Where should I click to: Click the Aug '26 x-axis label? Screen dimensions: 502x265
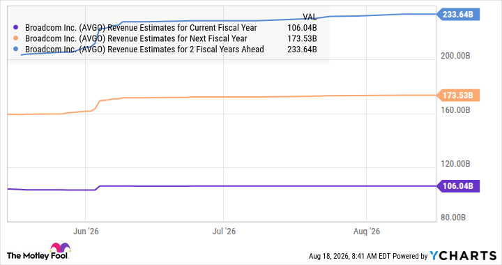(x=367, y=232)
